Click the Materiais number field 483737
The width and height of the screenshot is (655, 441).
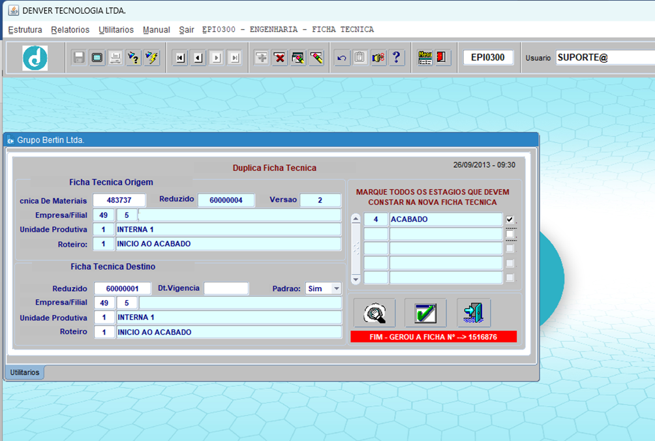coord(119,200)
